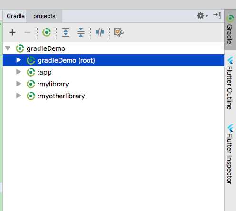Click the plus icon to attach Gradle project
The height and width of the screenshot is (211, 236).
(12, 32)
